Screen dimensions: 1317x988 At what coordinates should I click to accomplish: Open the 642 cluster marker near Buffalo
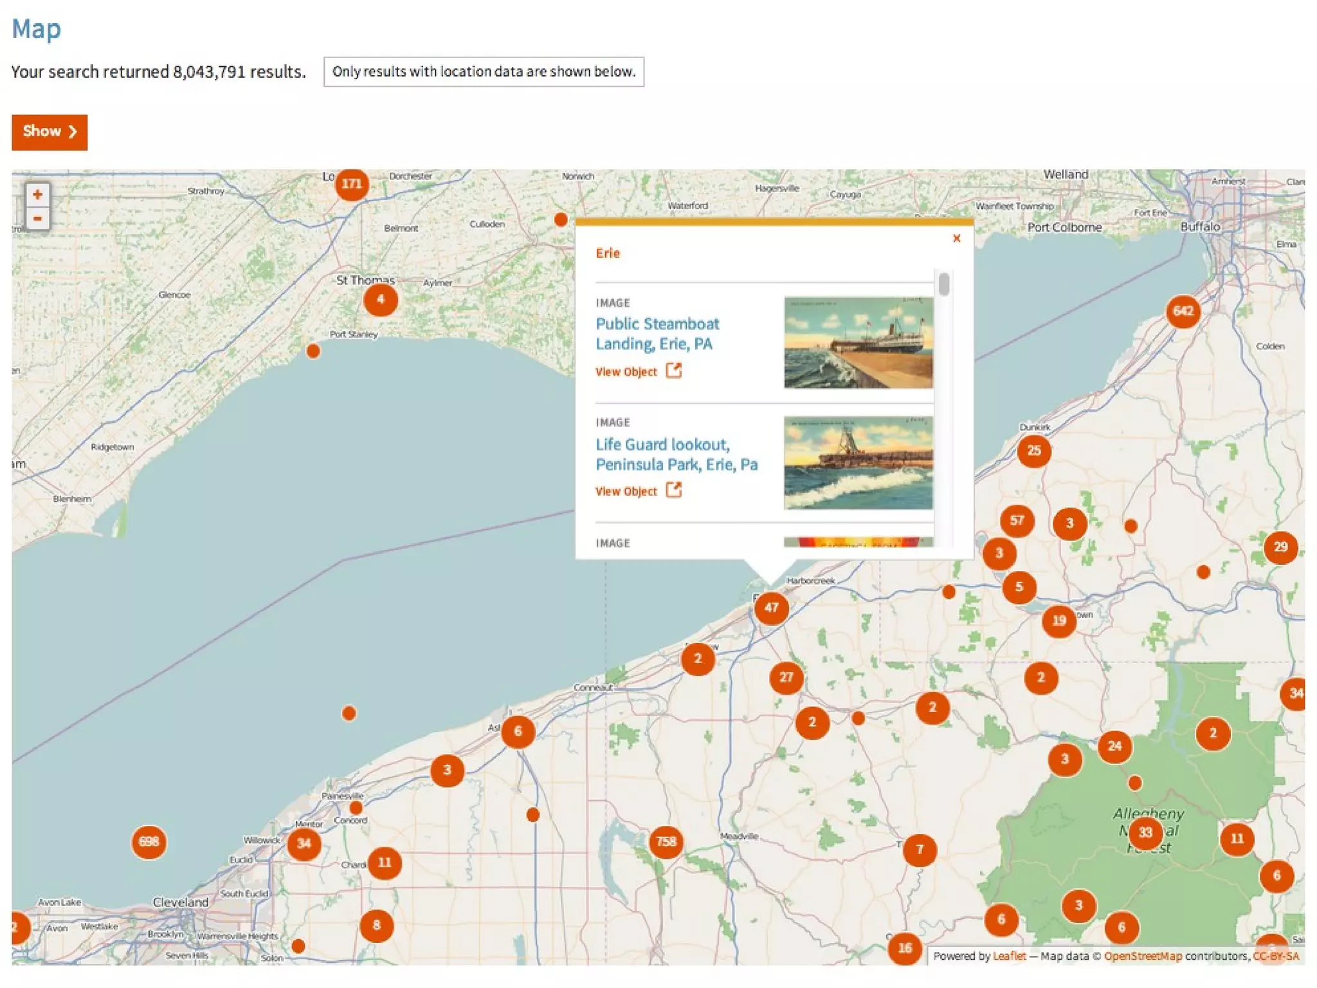pyautogui.click(x=1183, y=311)
